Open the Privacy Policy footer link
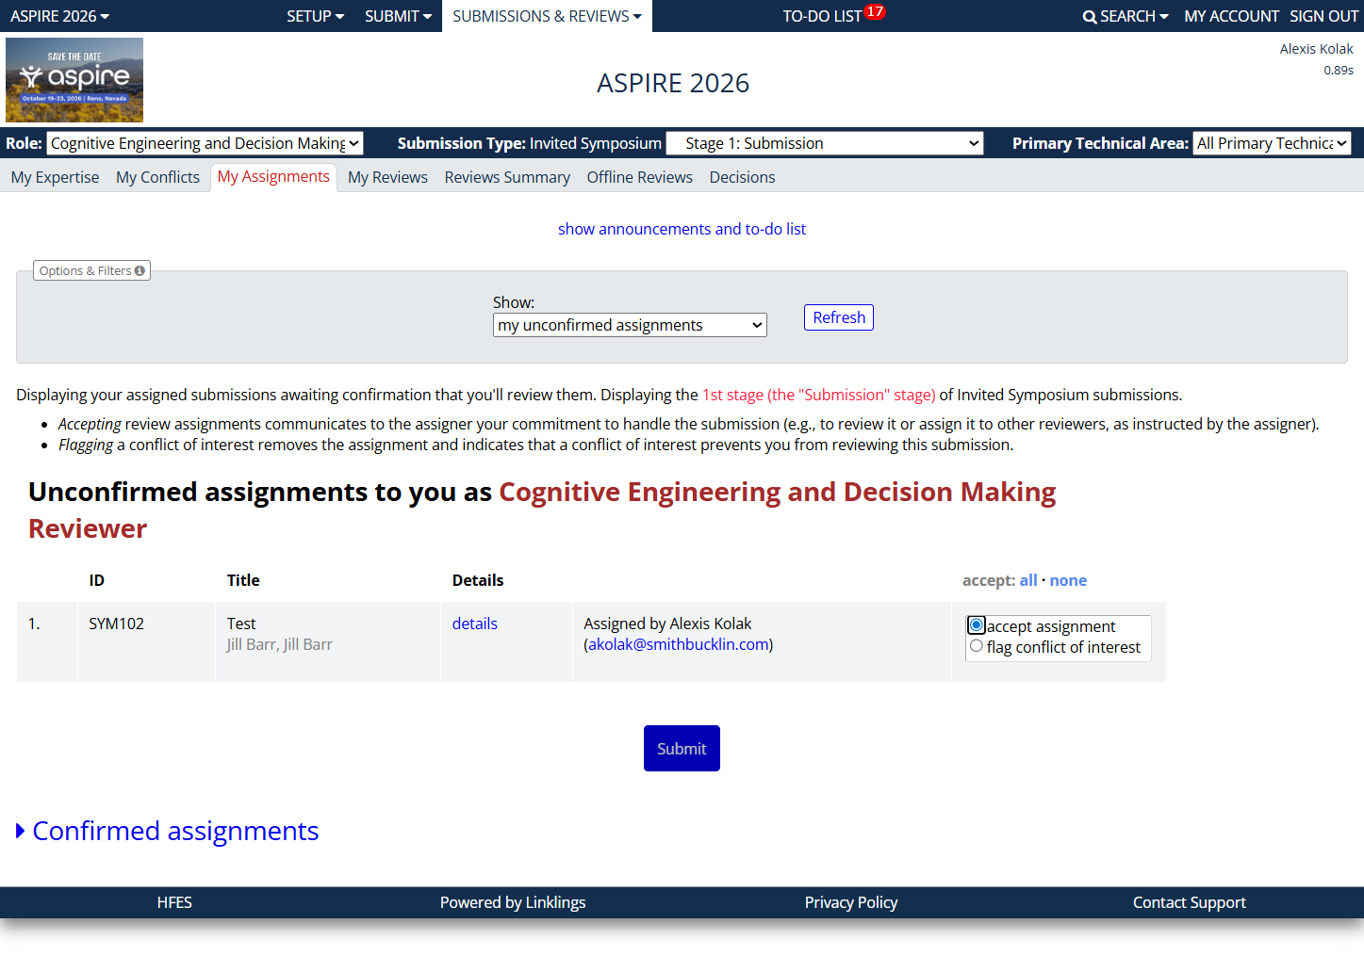 851,902
